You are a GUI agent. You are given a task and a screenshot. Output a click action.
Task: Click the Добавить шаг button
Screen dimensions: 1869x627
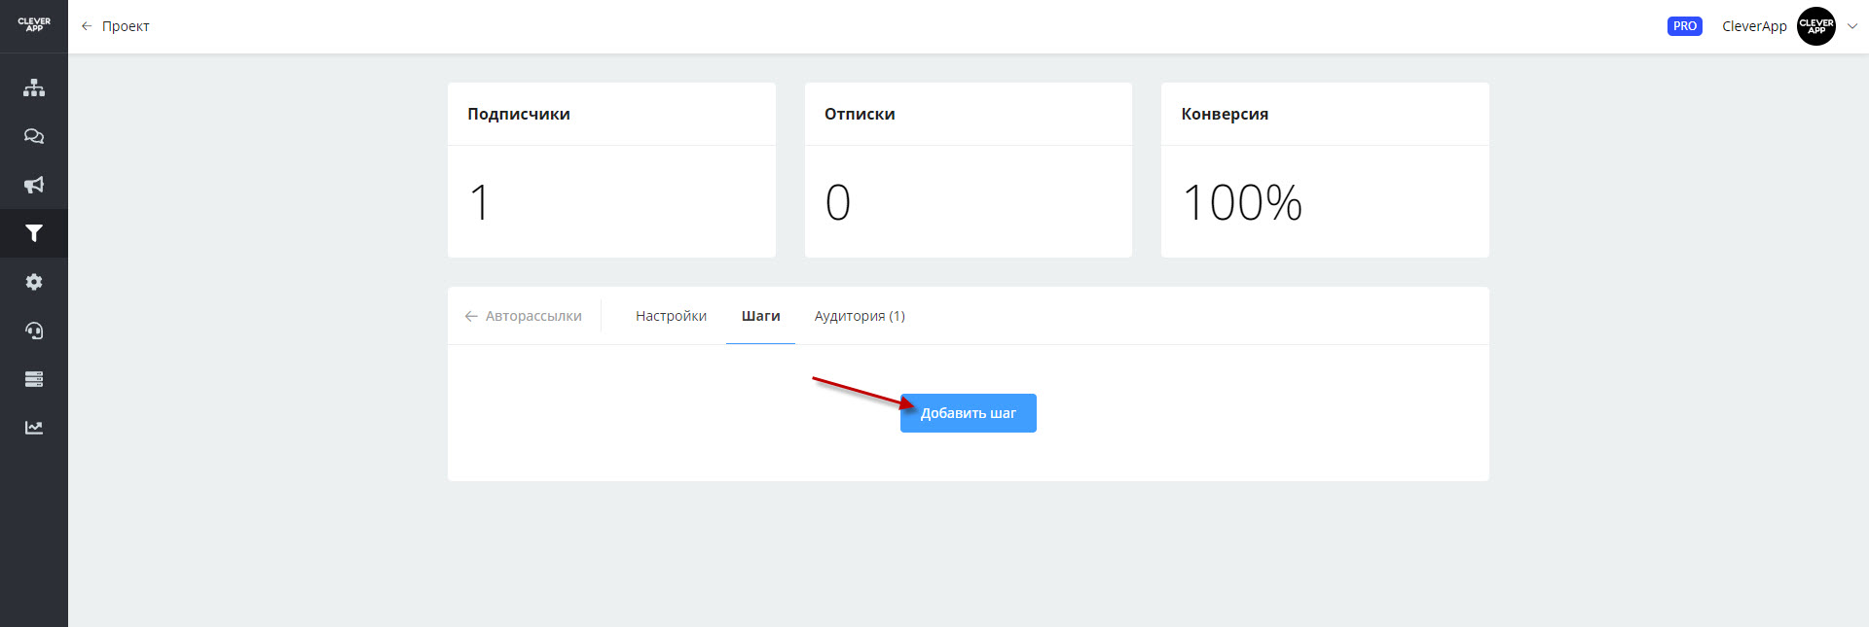point(969,413)
